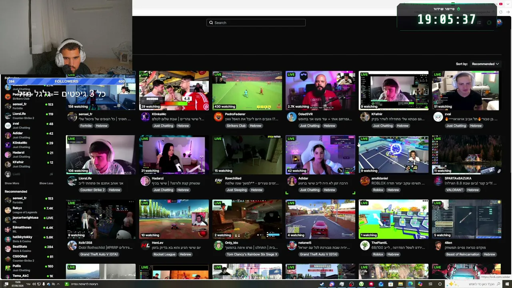This screenshot has width=512, height=288.
Task: Click ThePlantIL's avatar under the Roblox stream
Action: point(365,245)
